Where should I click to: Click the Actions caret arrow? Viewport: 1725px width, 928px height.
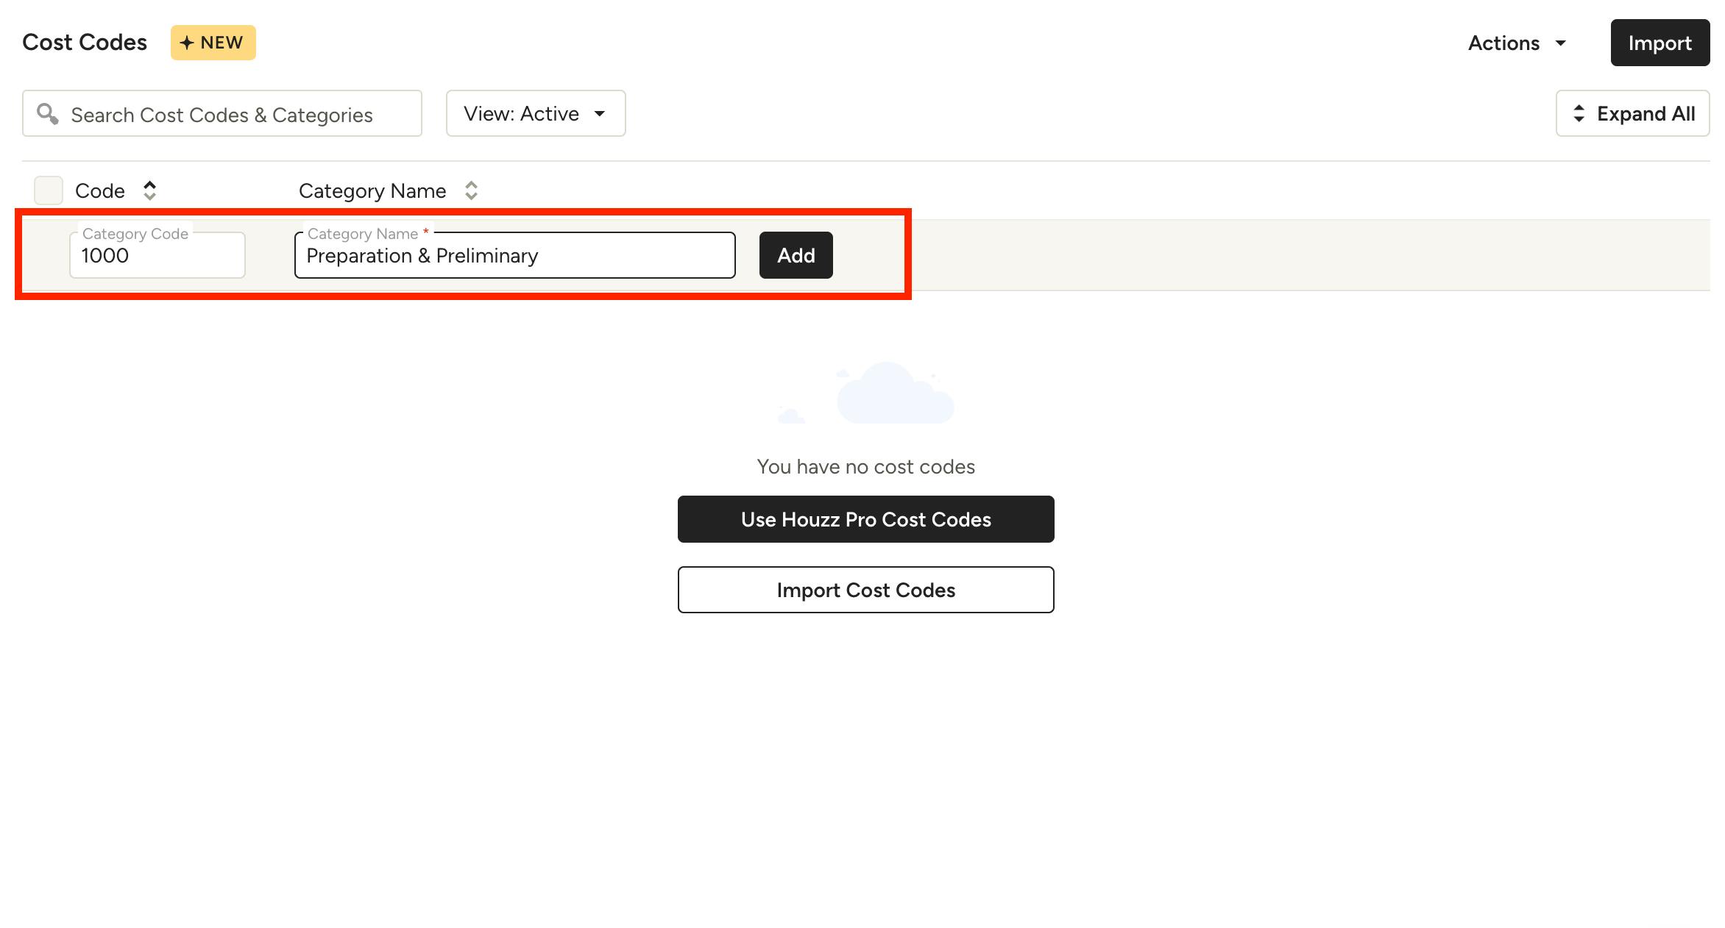1560,43
